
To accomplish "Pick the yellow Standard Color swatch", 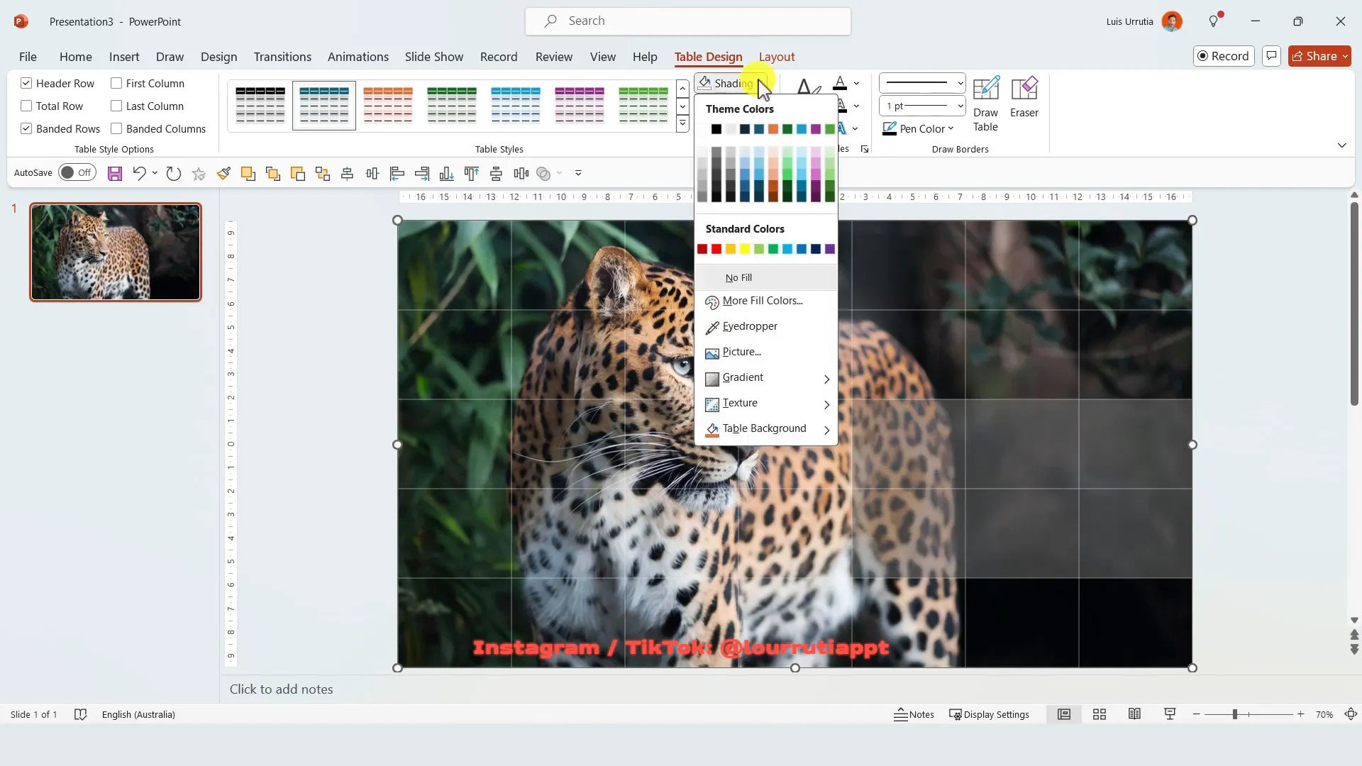I will (x=745, y=249).
